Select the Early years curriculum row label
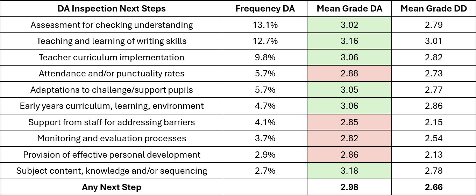 click(x=112, y=106)
